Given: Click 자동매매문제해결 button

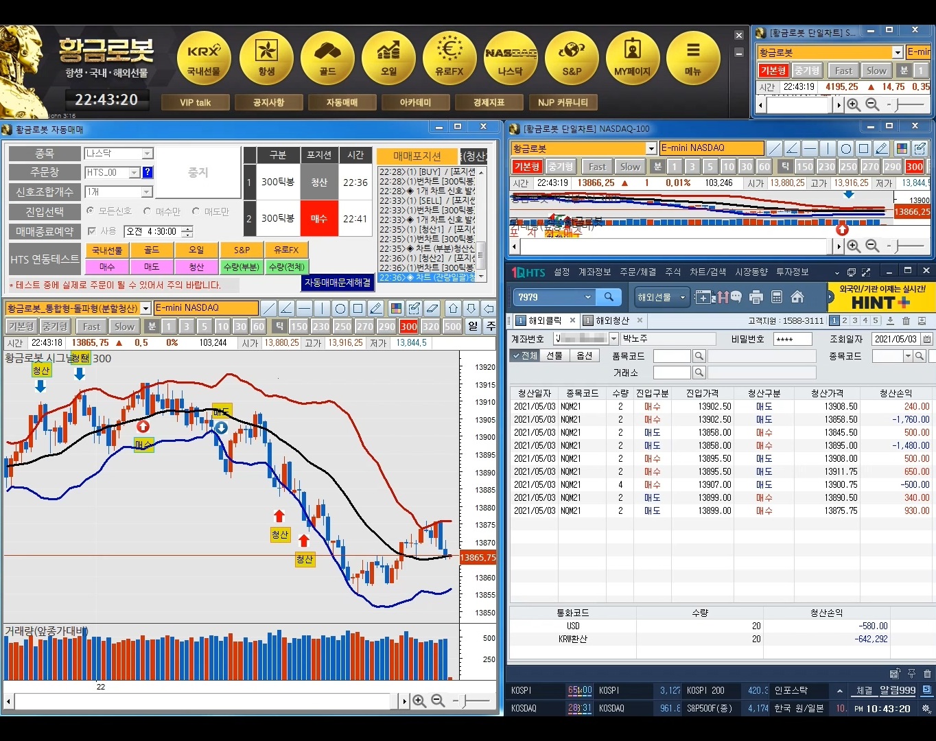Looking at the screenshot, I should tap(338, 283).
